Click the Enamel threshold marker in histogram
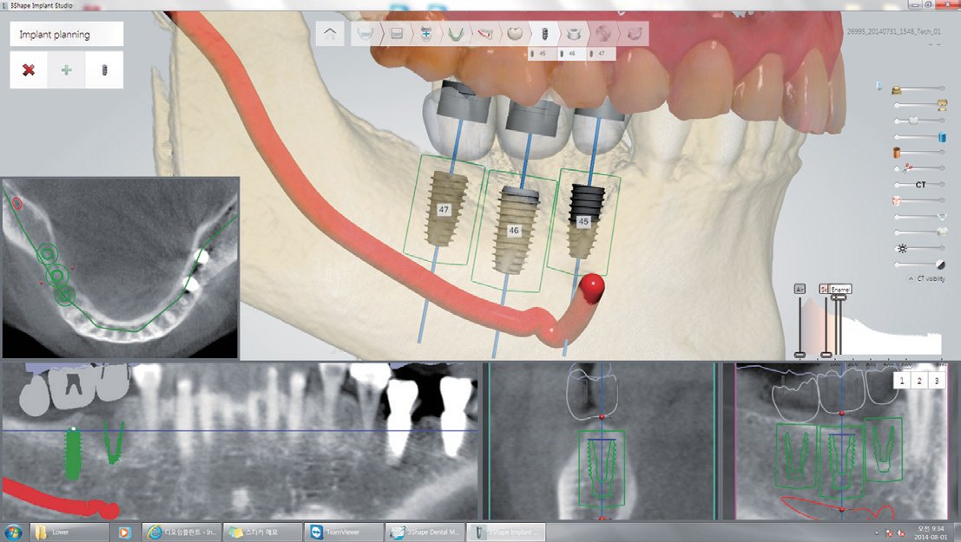Image resolution: width=961 pixels, height=542 pixels. 840,289
